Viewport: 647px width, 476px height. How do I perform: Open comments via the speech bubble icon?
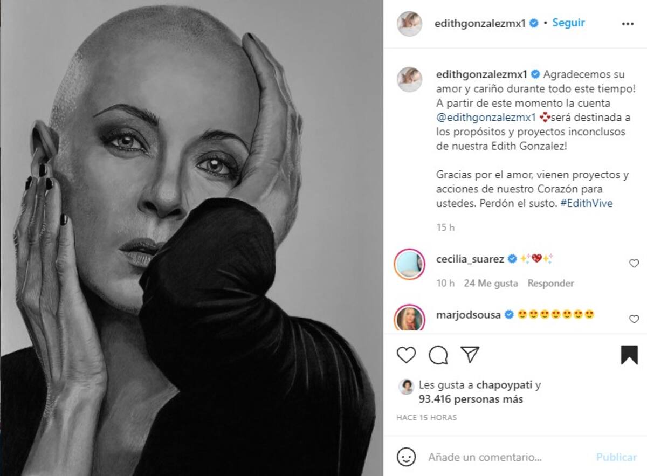pyautogui.click(x=438, y=355)
